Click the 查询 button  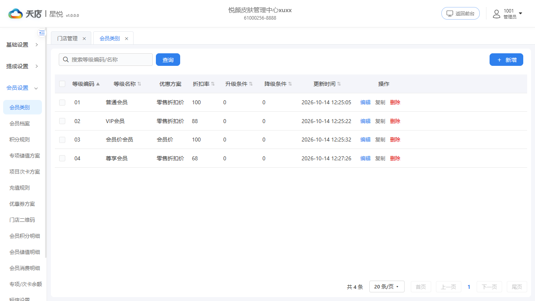tap(168, 60)
